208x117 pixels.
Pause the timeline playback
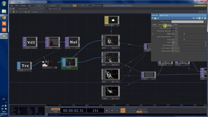pos(112,110)
